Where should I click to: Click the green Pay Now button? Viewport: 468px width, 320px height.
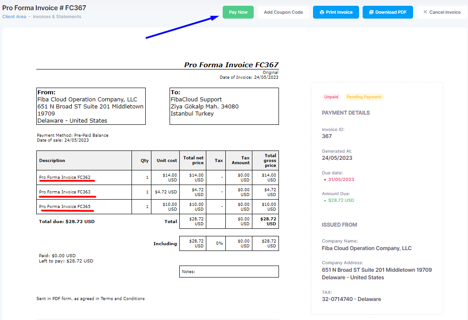(238, 12)
